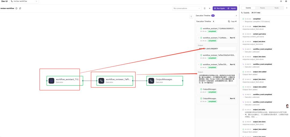Select first OutputMessages timeline entry
290x137 pixels.
coord(217,90)
